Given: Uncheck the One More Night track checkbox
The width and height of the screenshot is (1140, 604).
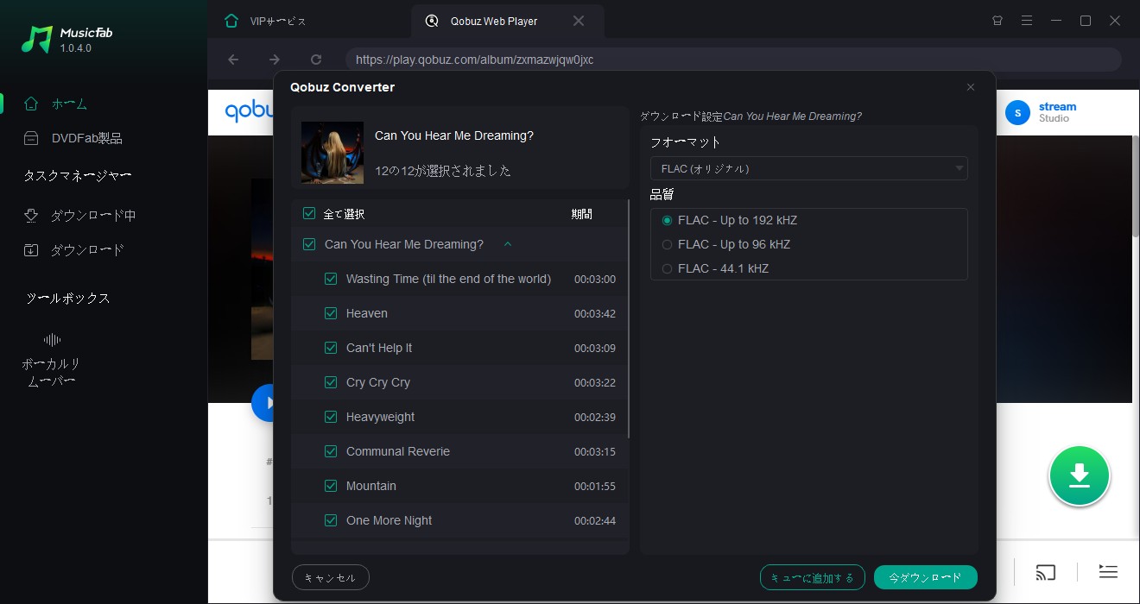Looking at the screenshot, I should [331, 520].
